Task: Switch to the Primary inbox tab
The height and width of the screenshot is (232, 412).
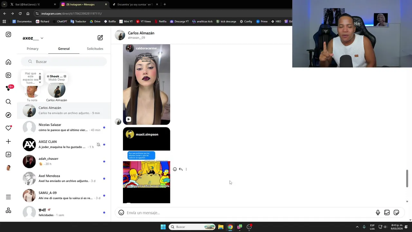Action: tap(33, 49)
